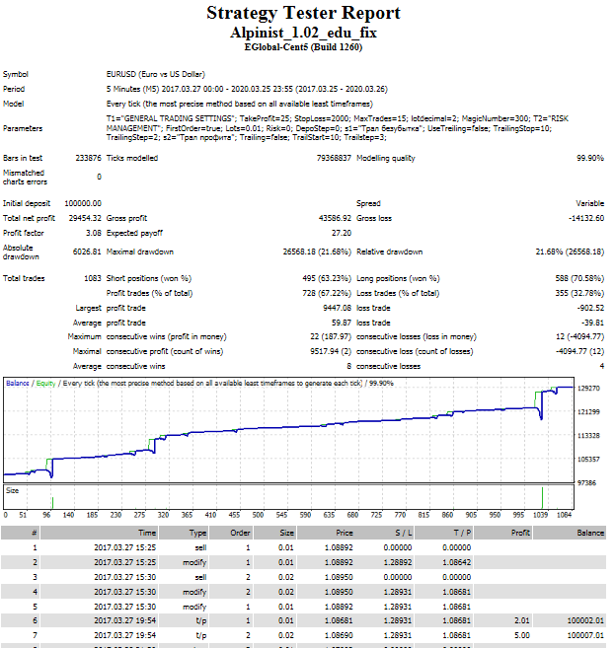Screen dimensions: 615x648
Task: Click the green size spike near 1039
Action: tap(542, 498)
